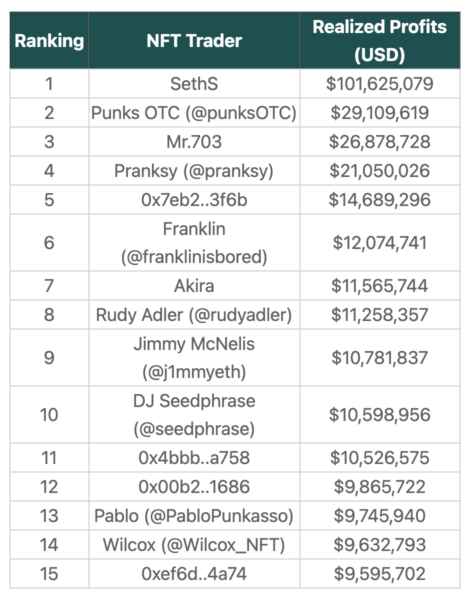This screenshot has width=471, height=608.
Task: Click the $9,595,702 profit cell
Action: tap(379, 574)
